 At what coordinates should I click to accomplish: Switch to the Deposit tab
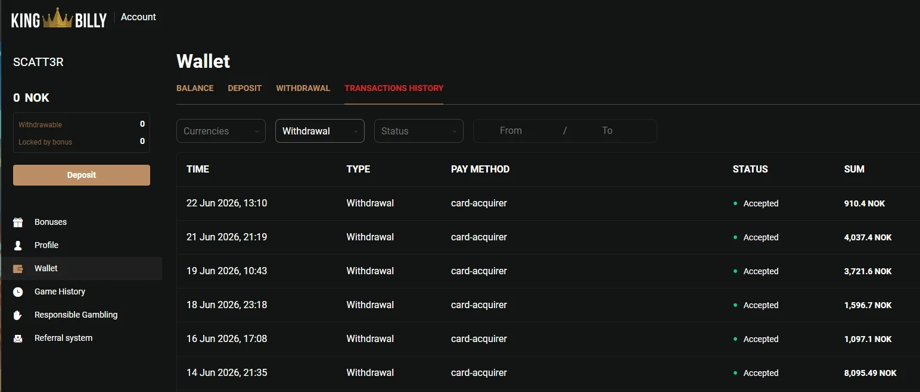tap(245, 88)
